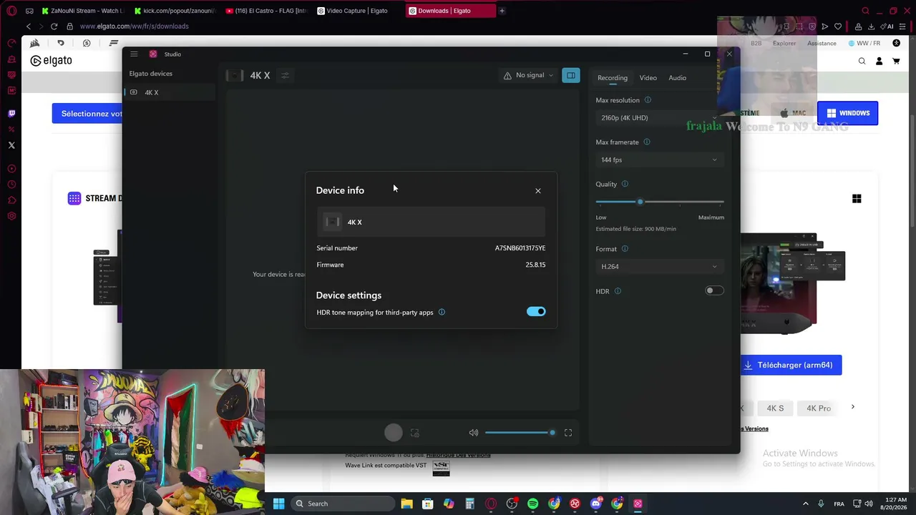Select the Mac platform button on Elgato page
This screenshot has height=515, width=916.
click(793, 113)
